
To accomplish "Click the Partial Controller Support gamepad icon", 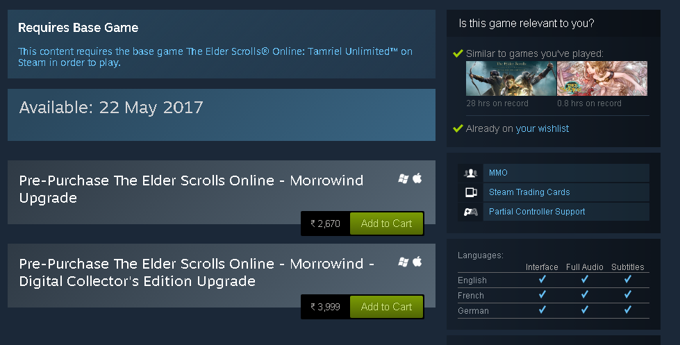I will 470,212.
